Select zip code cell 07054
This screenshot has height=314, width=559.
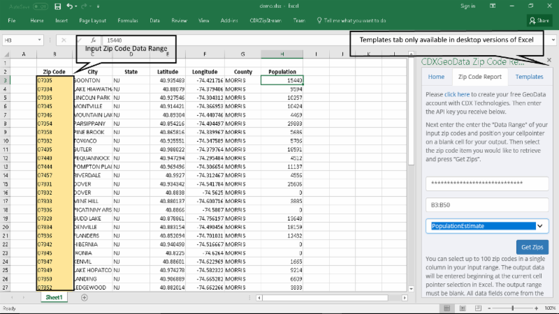click(55, 124)
